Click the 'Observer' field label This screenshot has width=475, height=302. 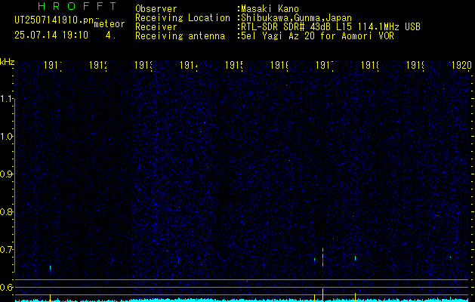(x=156, y=9)
